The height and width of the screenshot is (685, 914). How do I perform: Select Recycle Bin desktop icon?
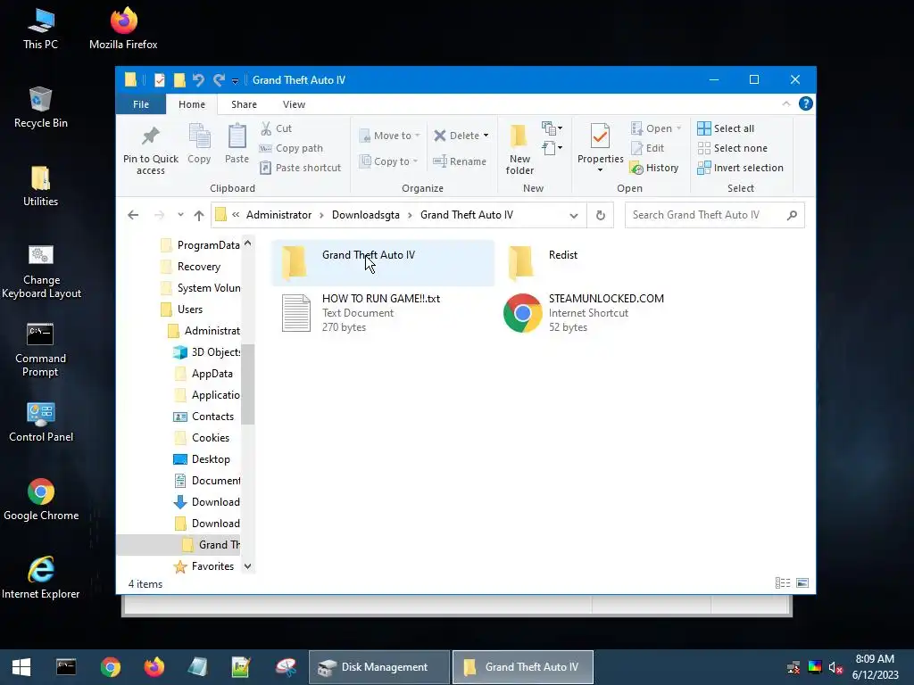click(x=41, y=107)
